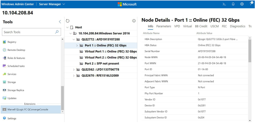This screenshot has width=255, height=124.
Task: Switch to the Diagnostics tab
Action: [x=238, y=26]
